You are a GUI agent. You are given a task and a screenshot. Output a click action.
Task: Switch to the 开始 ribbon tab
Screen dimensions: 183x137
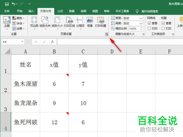(x=19, y=11)
